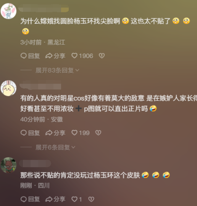Dislike the 黑龙江 comment via broken heart
The height and width of the screenshot is (206, 197).
[102, 56]
